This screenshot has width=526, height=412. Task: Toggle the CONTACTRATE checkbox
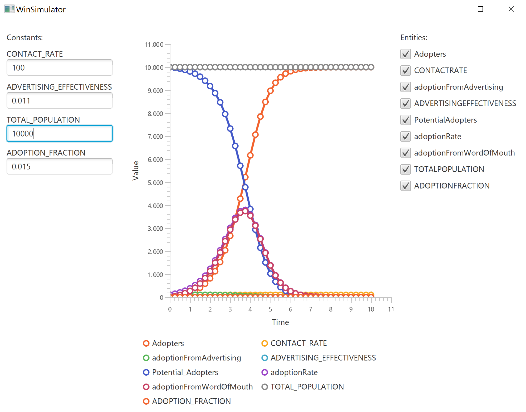[x=405, y=70]
